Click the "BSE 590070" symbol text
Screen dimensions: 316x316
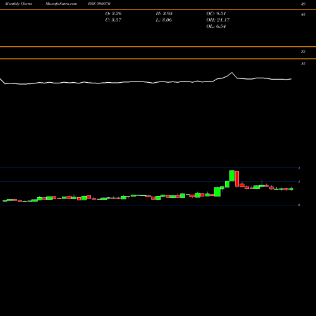tap(99, 4)
